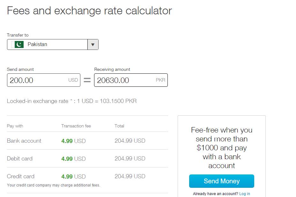Click the credit card additional fees notice
The width and height of the screenshot is (296, 197).
53,185
